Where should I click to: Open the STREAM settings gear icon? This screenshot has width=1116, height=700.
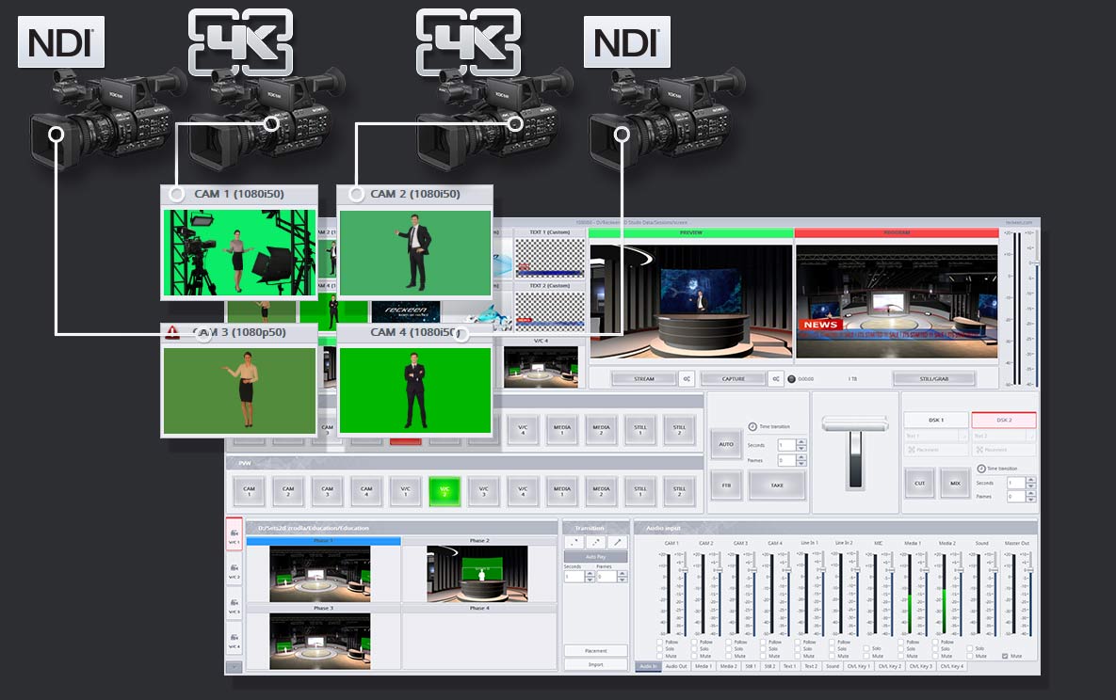687,377
